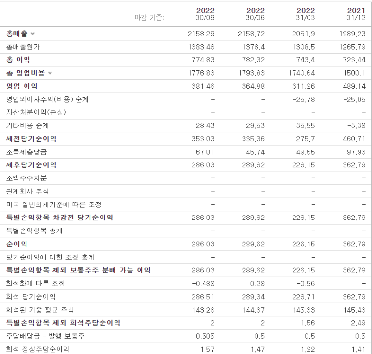Select the 희석 정상주당순이익 label
The width and height of the screenshot is (372, 354).
click(38, 349)
